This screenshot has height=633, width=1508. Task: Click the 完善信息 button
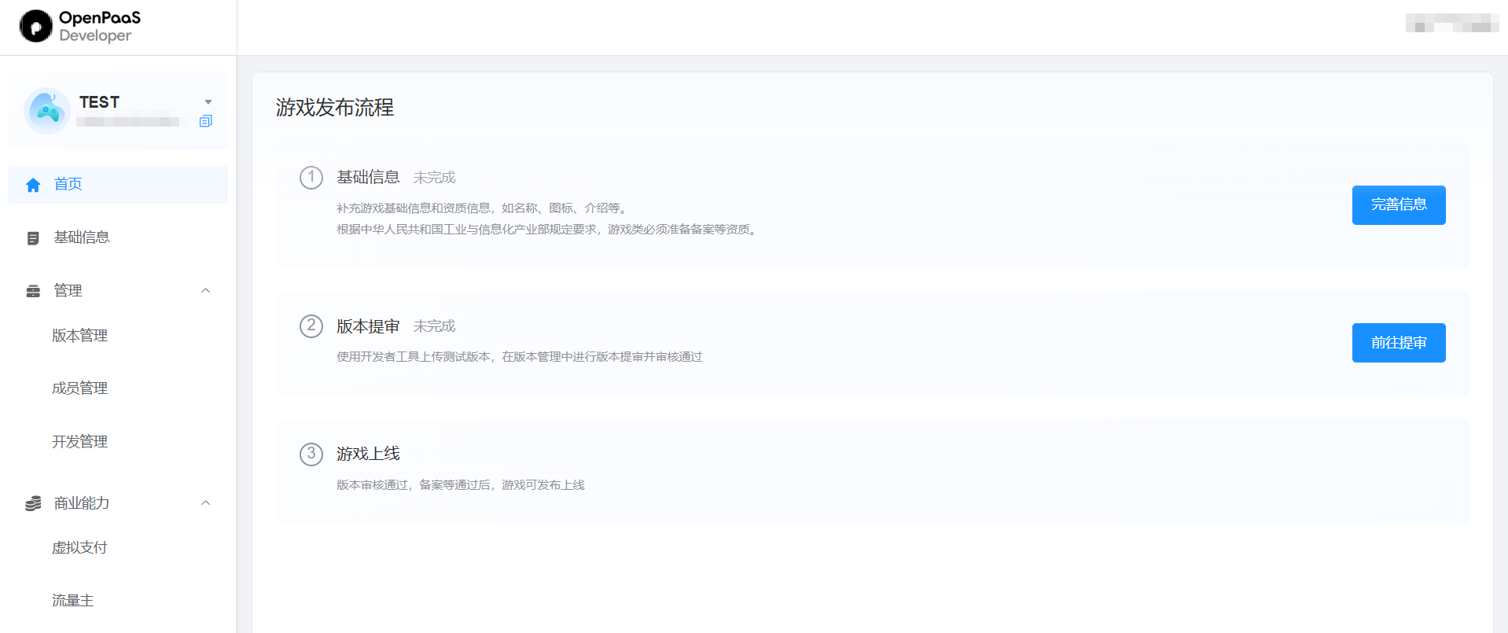coord(1399,205)
